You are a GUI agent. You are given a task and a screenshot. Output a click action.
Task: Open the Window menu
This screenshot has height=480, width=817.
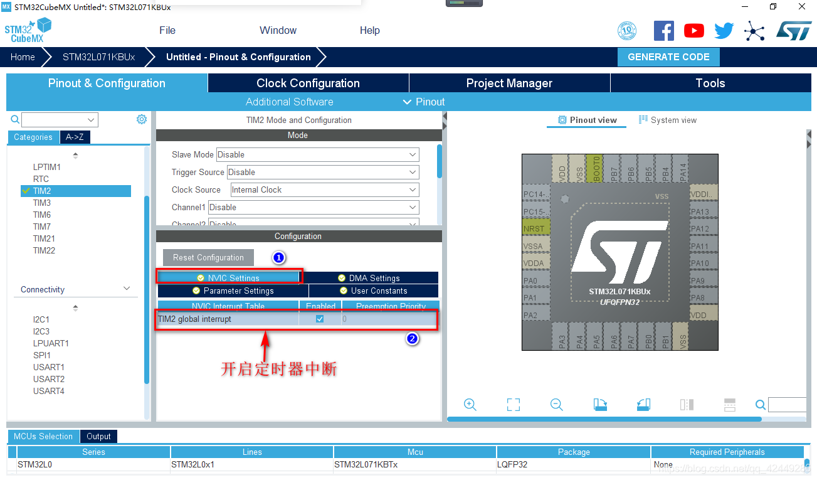click(x=278, y=30)
